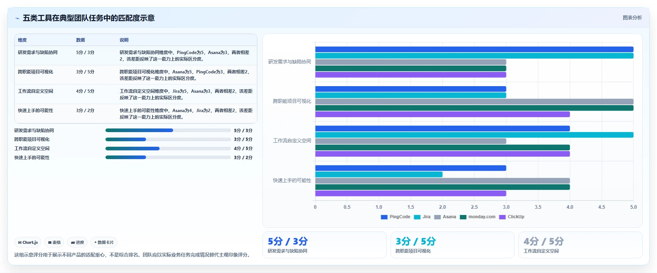Click the 进度 tag chip
Viewport: 657px width, 273px height.
[x=77, y=242]
